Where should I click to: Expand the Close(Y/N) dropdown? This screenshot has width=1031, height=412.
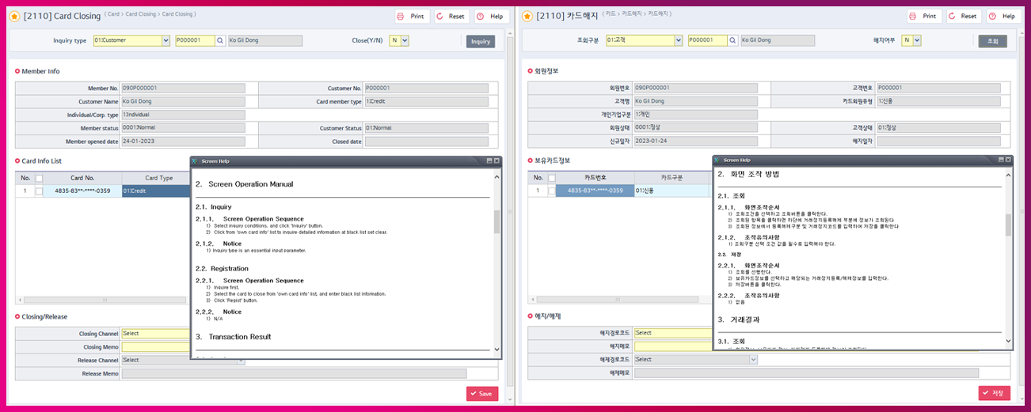[x=404, y=40]
